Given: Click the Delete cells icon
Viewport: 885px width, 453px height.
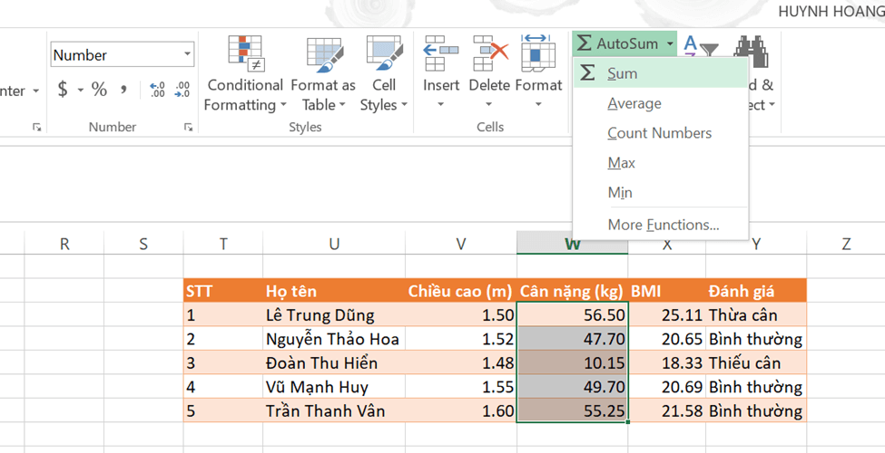Looking at the screenshot, I should (x=489, y=53).
